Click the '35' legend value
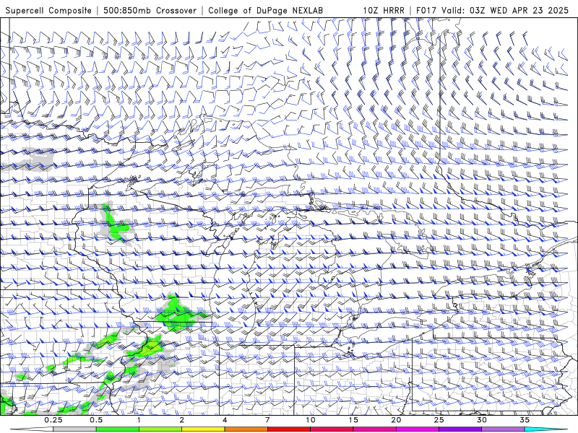 [525, 420]
